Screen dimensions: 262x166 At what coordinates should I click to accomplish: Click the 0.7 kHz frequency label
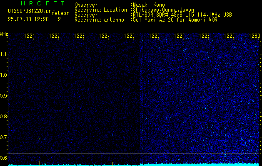click(x=3, y=137)
